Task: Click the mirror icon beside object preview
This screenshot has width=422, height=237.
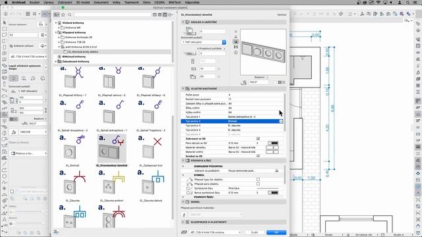Action: (x=236, y=47)
